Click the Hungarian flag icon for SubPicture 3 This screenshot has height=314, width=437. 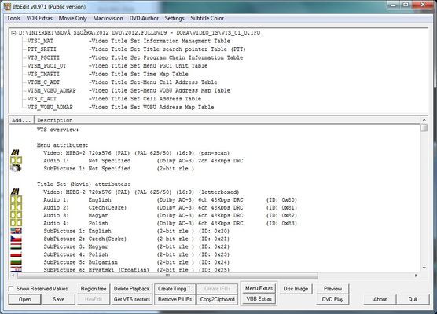click(17, 246)
